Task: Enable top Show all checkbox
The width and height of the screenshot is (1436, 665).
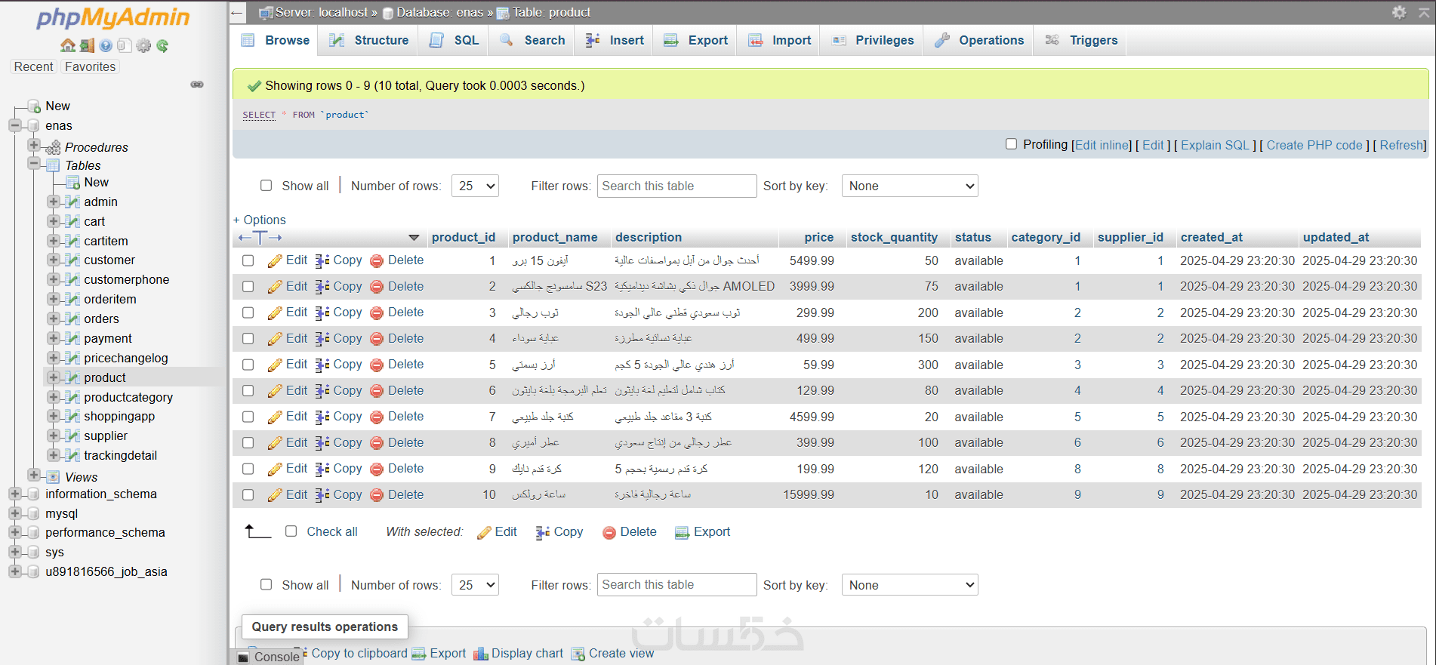Action: click(x=266, y=186)
